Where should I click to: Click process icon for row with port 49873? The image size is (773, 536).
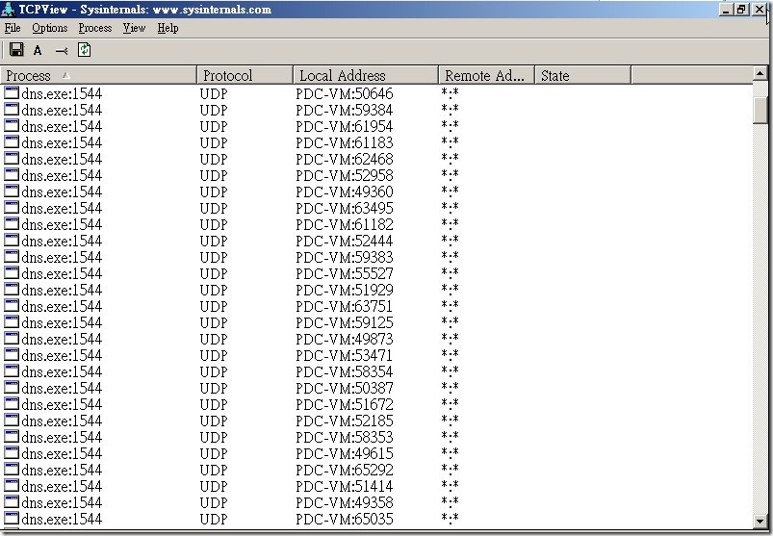tap(12, 338)
